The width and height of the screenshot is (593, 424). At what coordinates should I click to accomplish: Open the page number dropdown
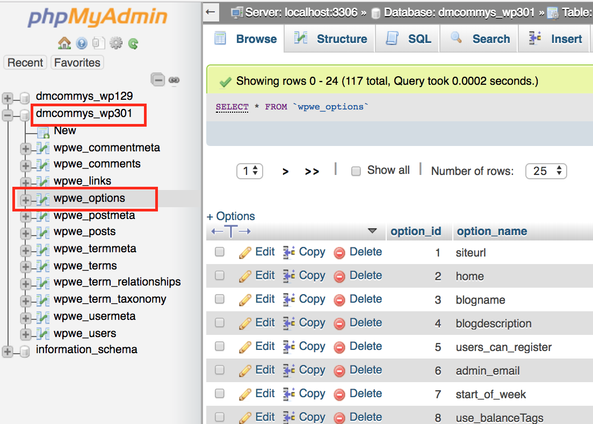pyautogui.click(x=250, y=171)
